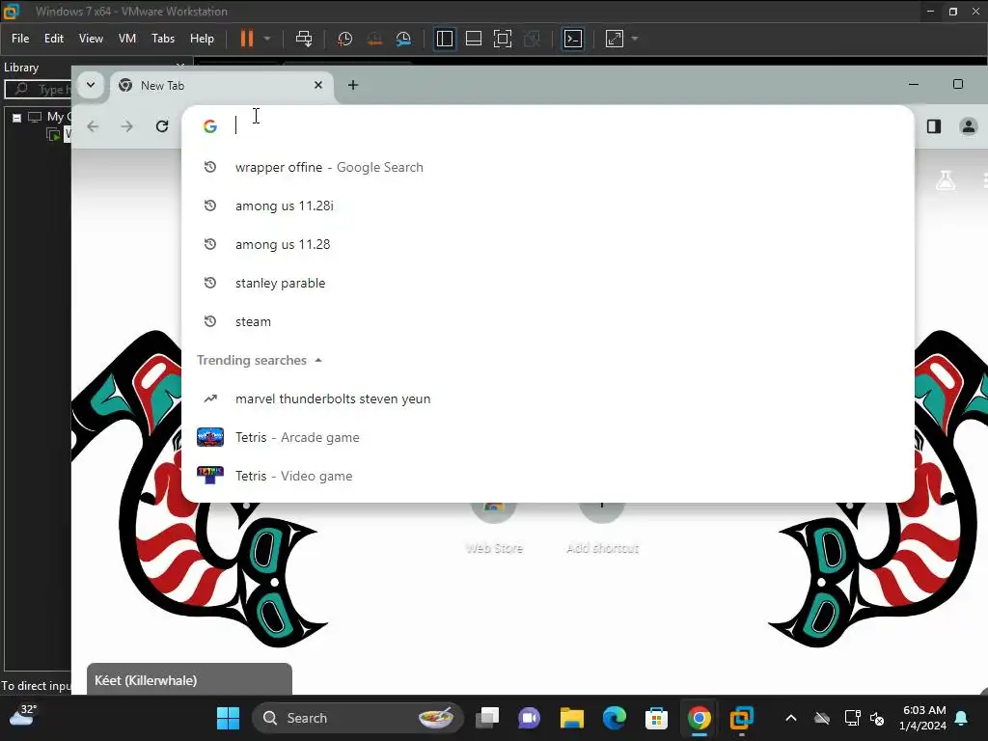Select the New Tab tab in Chrome
This screenshot has height=741, width=988.
(221, 85)
